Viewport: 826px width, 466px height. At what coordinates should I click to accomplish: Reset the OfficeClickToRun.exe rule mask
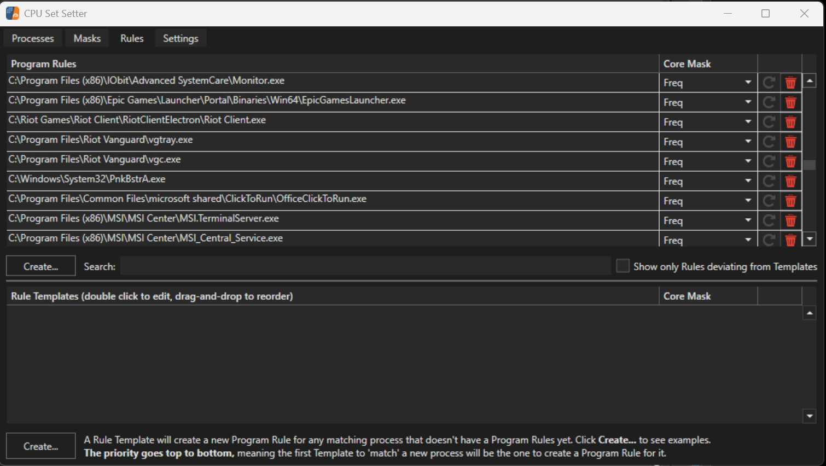pyautogui.click(x=769, y=201)
